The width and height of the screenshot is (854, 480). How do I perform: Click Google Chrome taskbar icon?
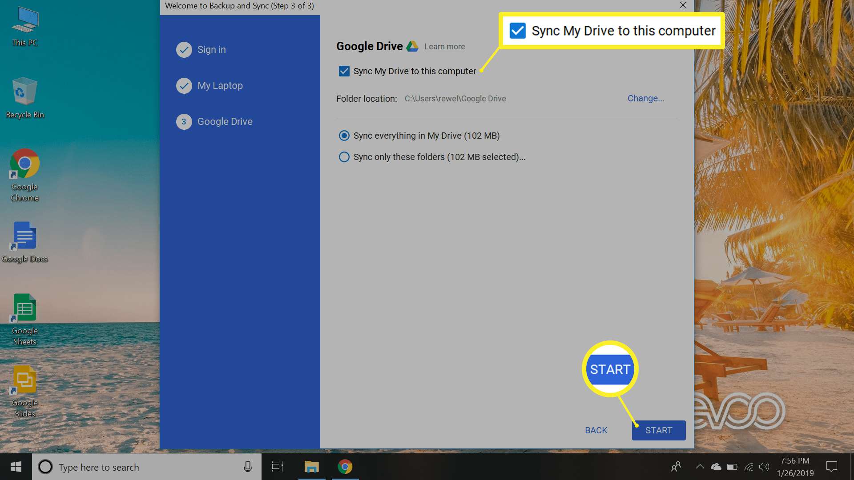tap(344, 467)
